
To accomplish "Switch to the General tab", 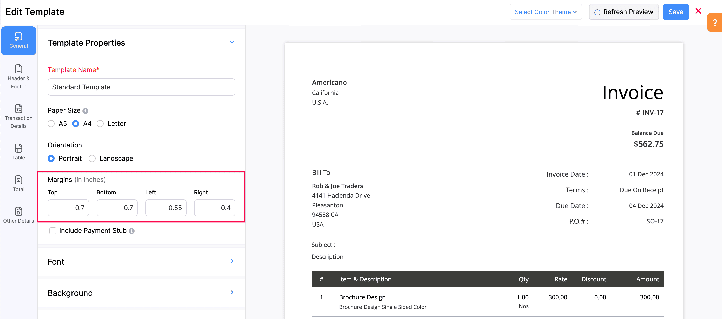I will (18, 42).
